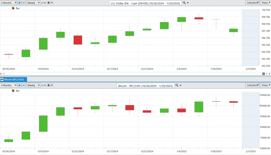Screen dimensions: 271x155
Task: Click the blue minus zoom button in Bitcoin chart toolbar
Action: click(24, 85)
